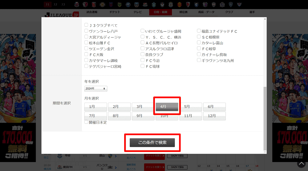Click the modal's vertical scrollbar
The height and width of the screenshot is (171, 308).
pyautogui.click(x=265, y=117)
